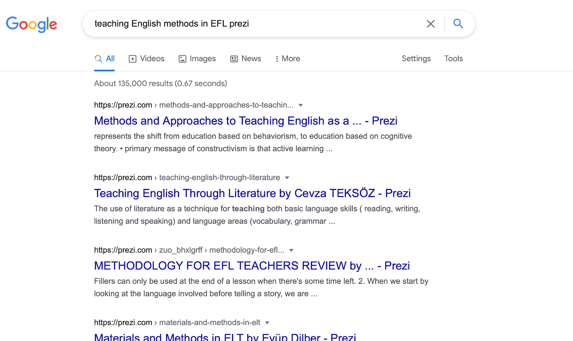573x341 pixels.
Task: Switch to the News tab
Action: [x=246, y=59]
